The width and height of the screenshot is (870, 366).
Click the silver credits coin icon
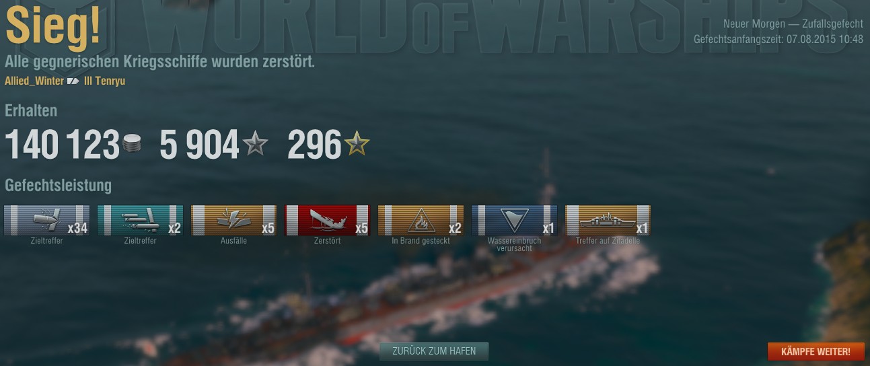[x=132, y=144]
